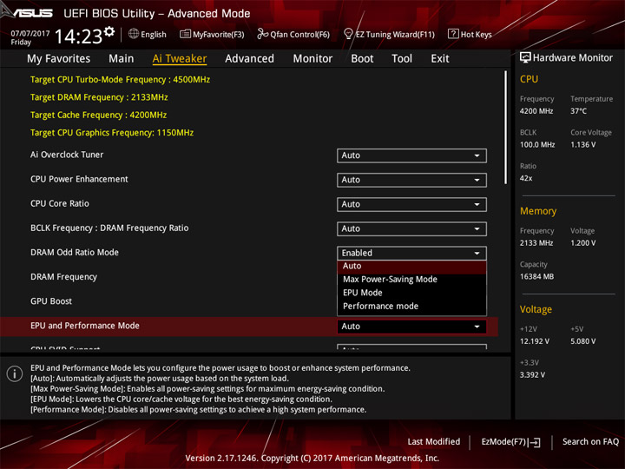Switch to EzMode(F7) label
625x469 pixels.
coord(503,442)
